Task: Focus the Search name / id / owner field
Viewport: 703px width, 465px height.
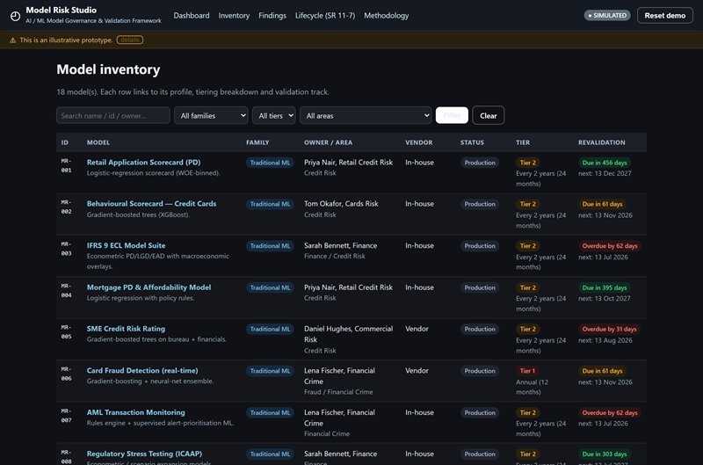Action: (113, 116)
